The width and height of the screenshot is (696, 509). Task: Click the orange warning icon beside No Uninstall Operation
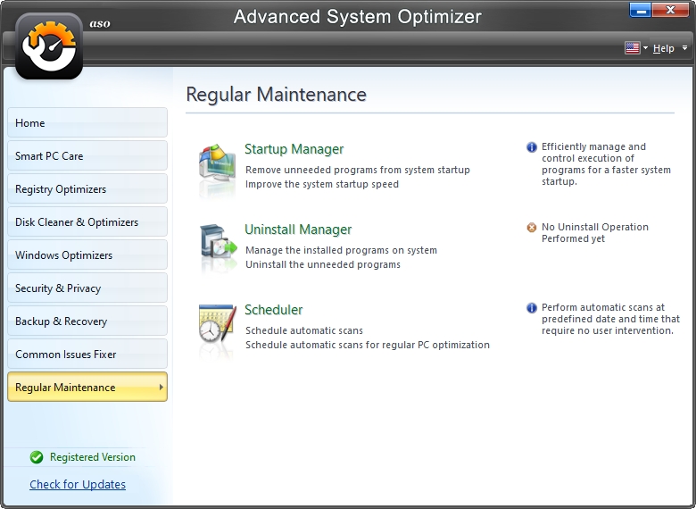pos(532,228)
